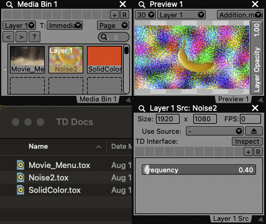Click the search icon in the Media Bin search field
266x224 pixels.
click(104, 37)
